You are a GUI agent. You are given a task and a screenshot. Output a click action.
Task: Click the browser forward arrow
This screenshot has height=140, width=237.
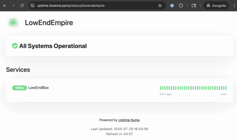[13, 6]
